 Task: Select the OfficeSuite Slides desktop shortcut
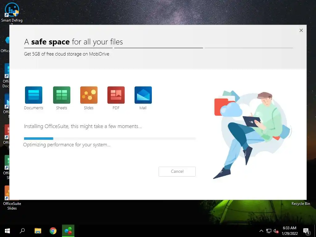[x=12, y=198]
